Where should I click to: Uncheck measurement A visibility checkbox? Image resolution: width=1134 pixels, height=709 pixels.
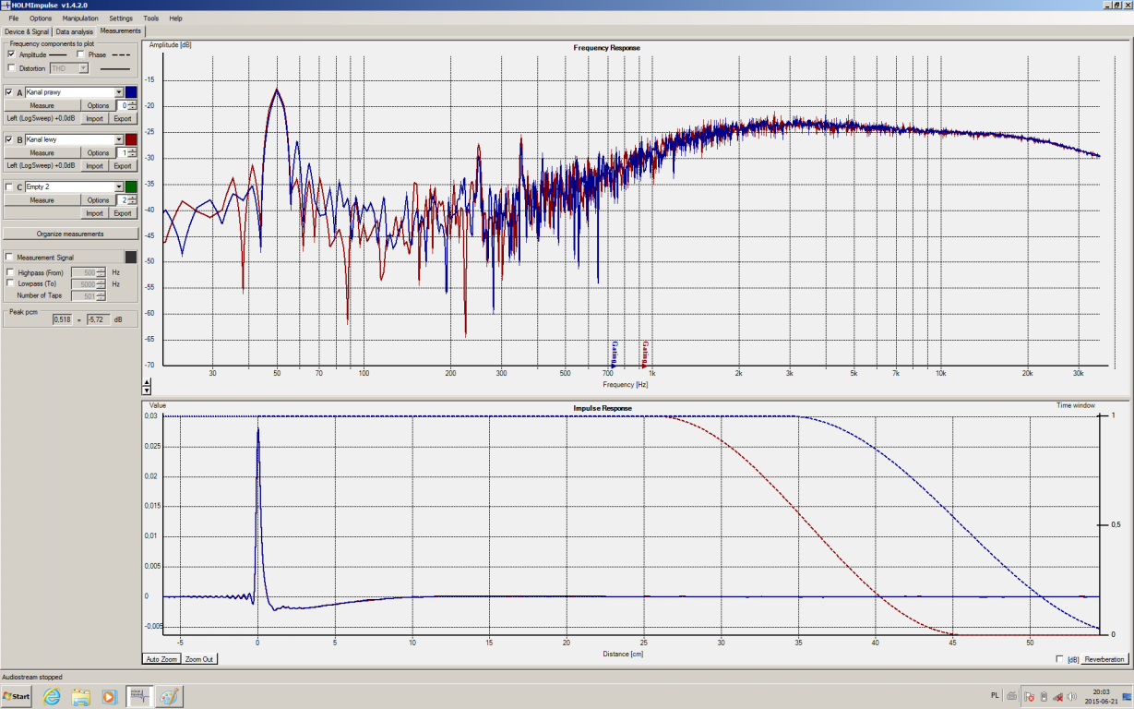(x=9, y=92)
